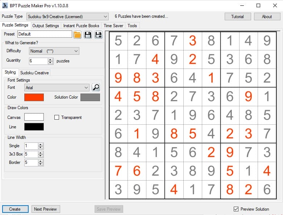Click the BPT Puzzle Maker title bar icon
Viewport: 283px width, 215px height.
point(5,6)
